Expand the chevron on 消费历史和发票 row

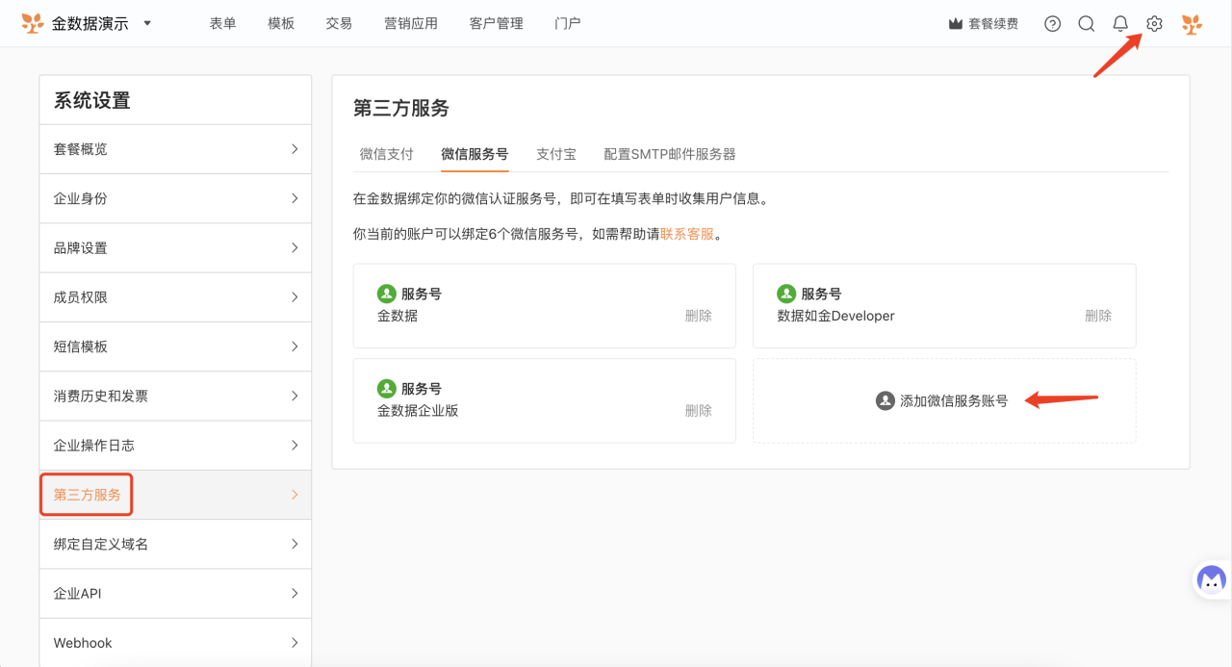[295, 396]
